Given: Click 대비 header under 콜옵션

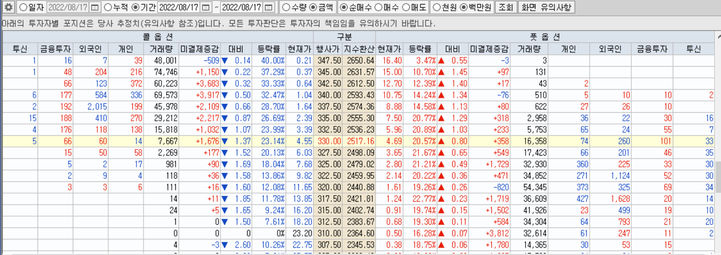Looking at the screenshot, I should click(236, 49).
